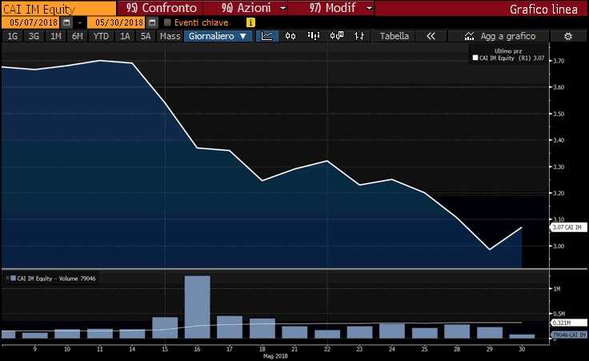Click the 0.321M volume average label

point(568,323)
